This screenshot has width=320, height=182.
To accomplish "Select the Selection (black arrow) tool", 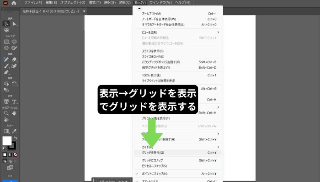I will [6, 24].
